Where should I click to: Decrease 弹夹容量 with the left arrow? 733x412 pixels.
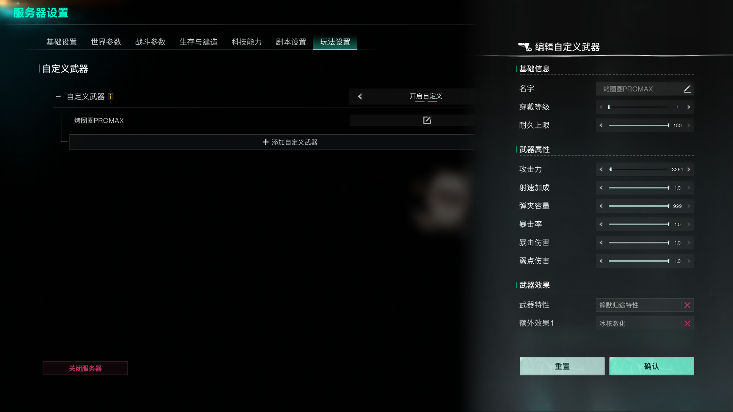pyautogui.click(x=601, y=206)
